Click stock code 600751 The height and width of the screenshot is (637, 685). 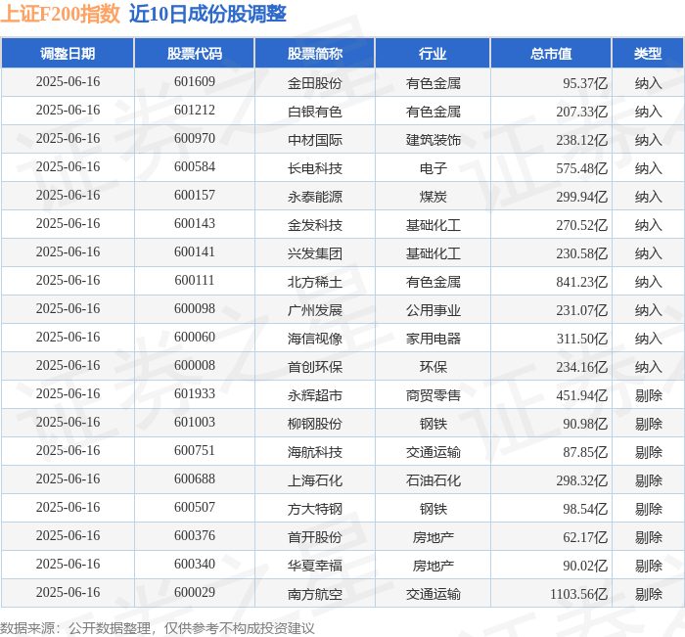195,451
